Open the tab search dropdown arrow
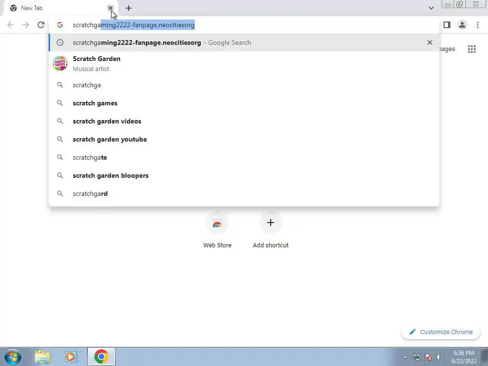 pyautogui.click(x=431, y=8)
